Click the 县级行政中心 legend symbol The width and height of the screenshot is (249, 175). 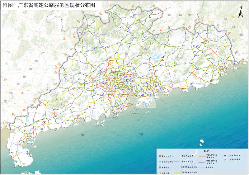tap(159, 162)
